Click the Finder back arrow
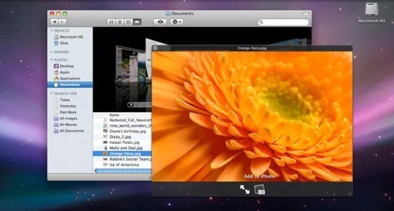The image size is (394, 211). point(54,22)
